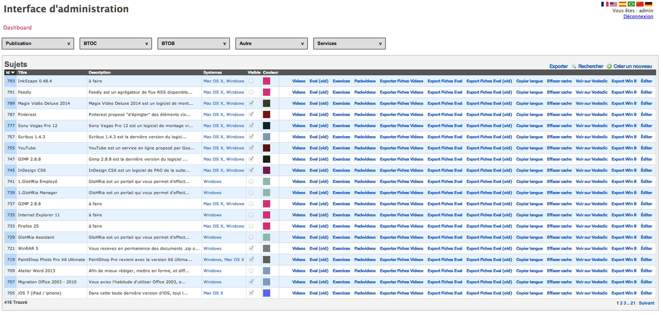Click Eval (old) for Migration Office row
Viewport: 663px width, 315px height.
[x=319, y=282]
